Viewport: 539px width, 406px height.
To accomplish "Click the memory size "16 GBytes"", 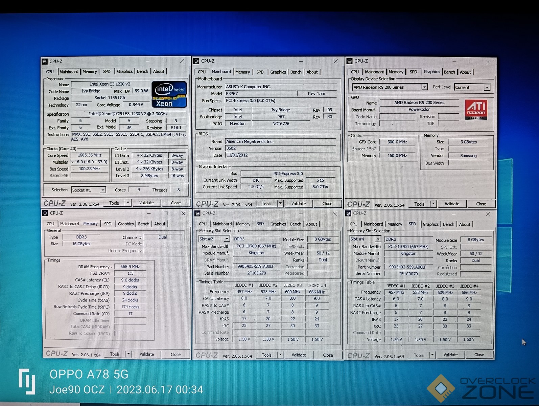I will (x=81, y=244).
